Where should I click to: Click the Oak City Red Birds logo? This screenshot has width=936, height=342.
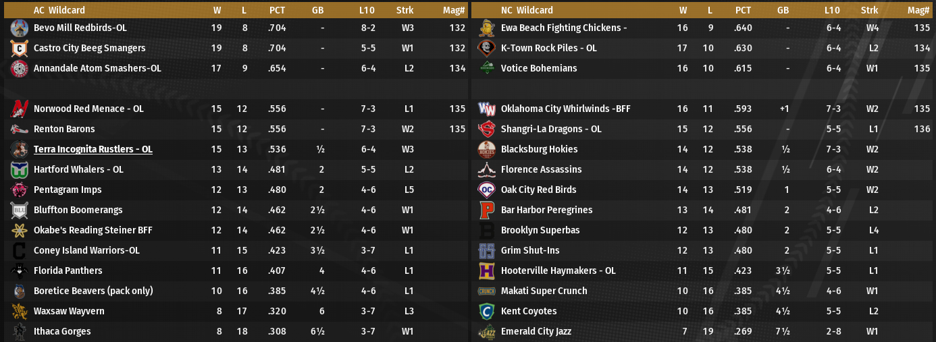486,190
